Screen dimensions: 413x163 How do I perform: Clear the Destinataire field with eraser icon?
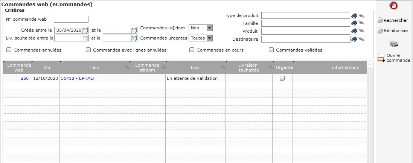coord(361,39)
